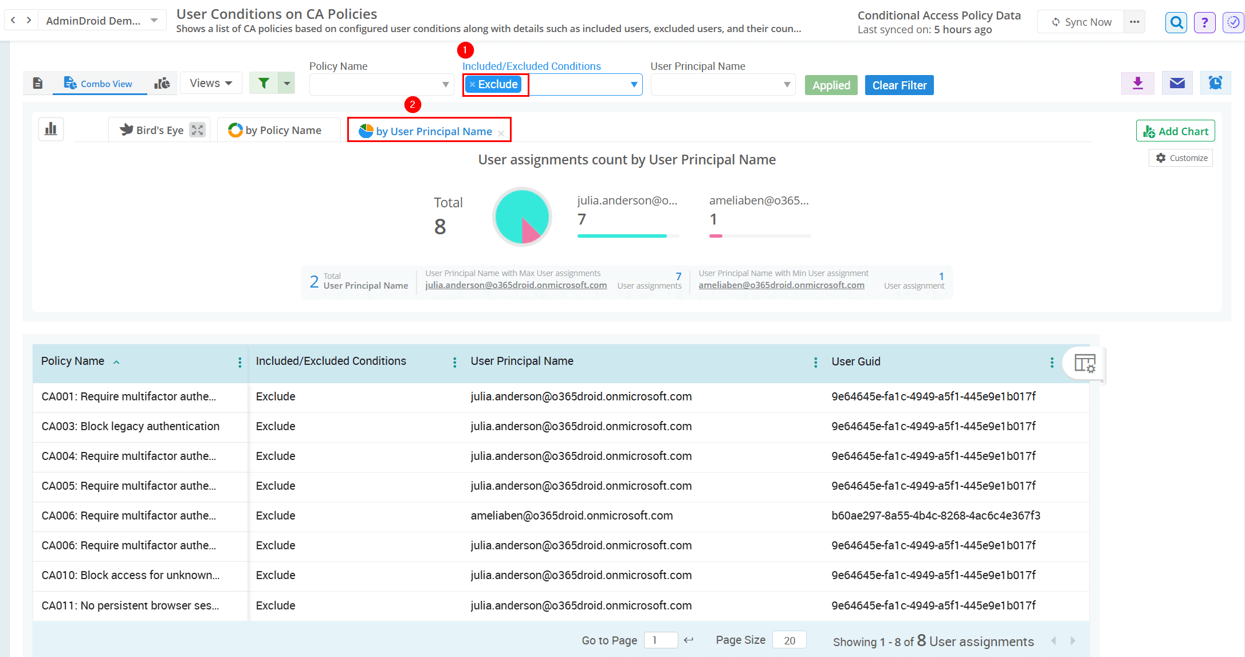This screenshot has height=657, width=1245.
Task: Click the Go to Page input field
Action: click(x=661, y=640)
